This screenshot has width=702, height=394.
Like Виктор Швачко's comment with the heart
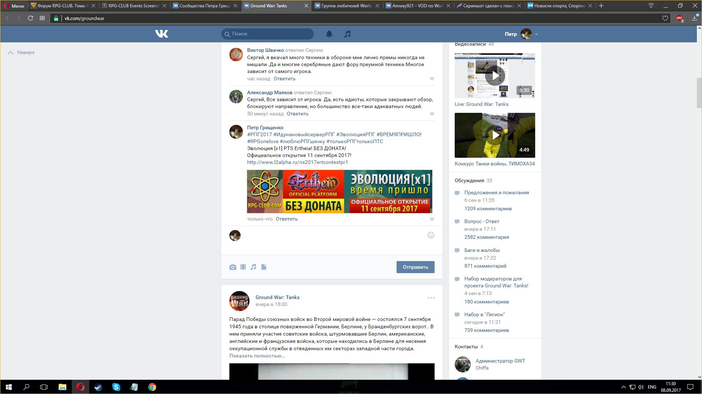(432, 79)
